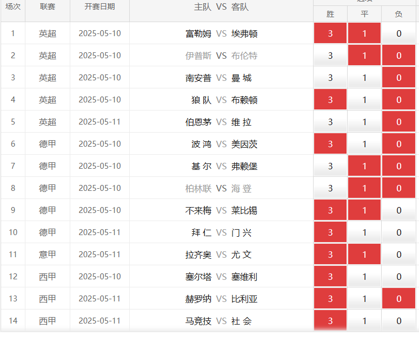Select win (3) for 基尔 VS 弗赖堡

330,166
